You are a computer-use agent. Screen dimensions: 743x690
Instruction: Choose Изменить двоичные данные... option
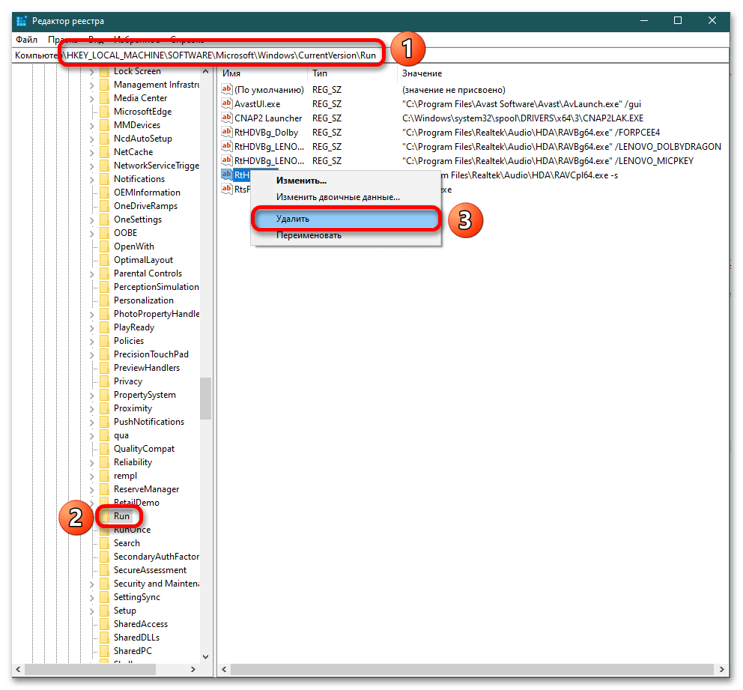pyautogui.click(x=338, y=197)
